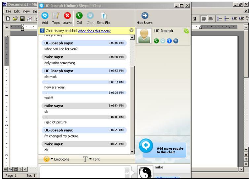
Task: Toggle Align Left in Word toolbar
Action: pos(204,19)
